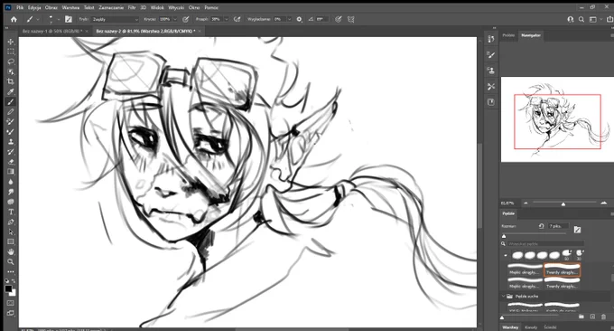This screenshot has height=331, width=614.
Task: Open the Warstwa menu
Action: pos(70,7)
